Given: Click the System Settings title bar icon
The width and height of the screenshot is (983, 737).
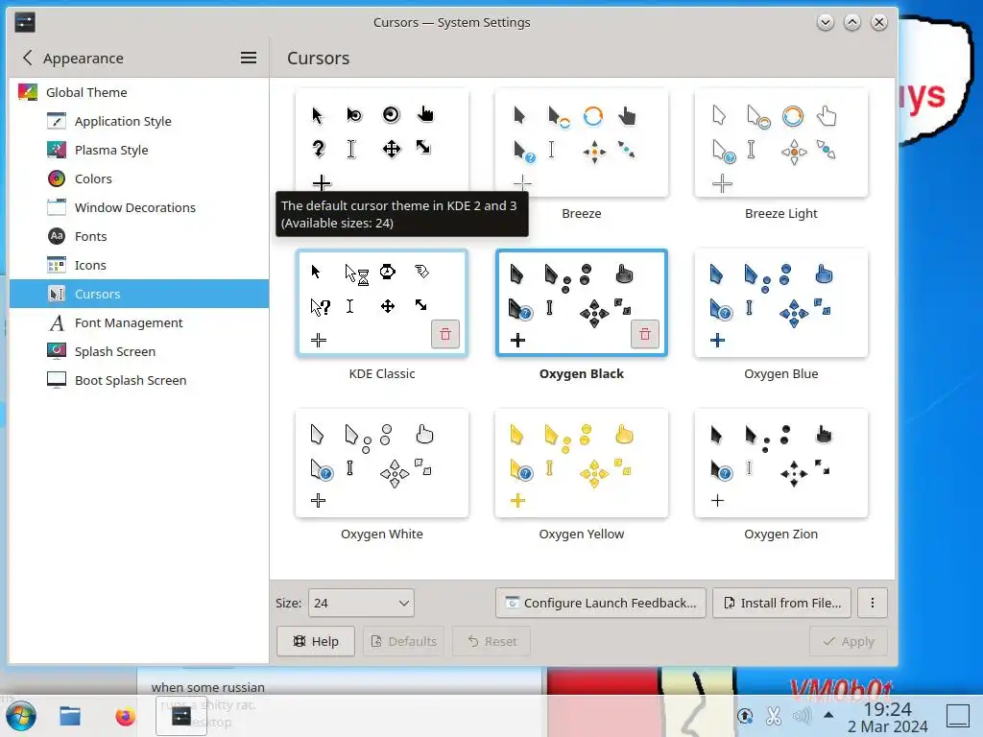Looking at the screenshot, I should [x=25, y=23].
